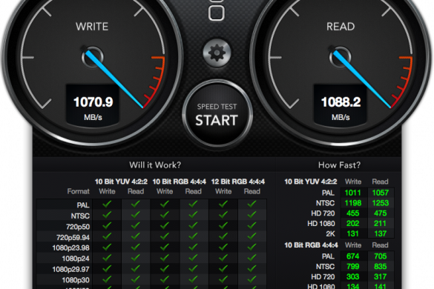The width and height of the screenshot is (434, 289).
Task: Click the 10 Bit YUV 4:2:2 column header in Will it Work
Action: pyautogui.click(x=121, y=182)
